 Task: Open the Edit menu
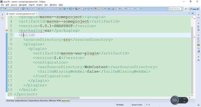(x=7, y=5)
